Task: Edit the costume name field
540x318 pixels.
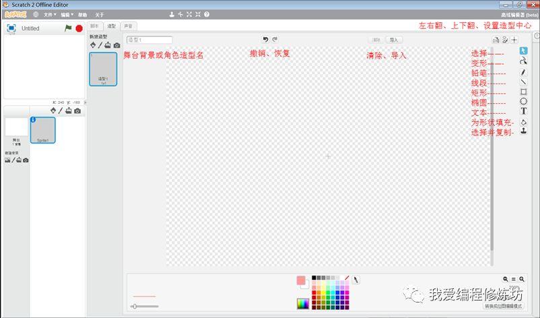Action: click(149, 40)
